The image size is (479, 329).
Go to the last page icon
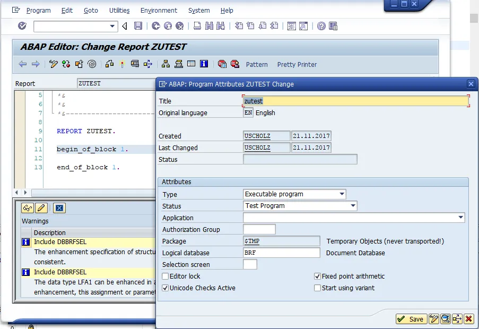click(274, 26)
